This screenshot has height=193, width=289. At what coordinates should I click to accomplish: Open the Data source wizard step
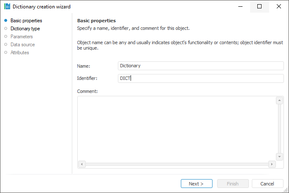coord(22,45)
